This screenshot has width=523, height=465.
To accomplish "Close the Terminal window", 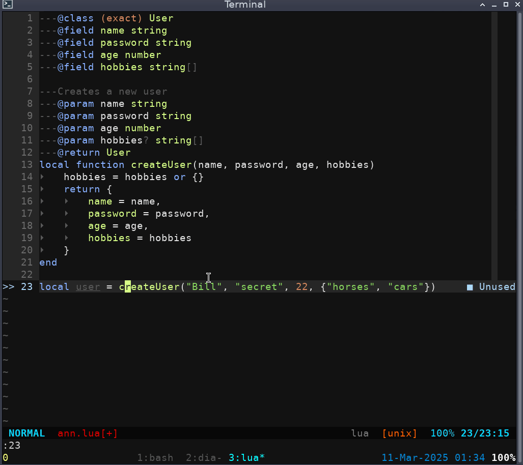I will [517, 5].
